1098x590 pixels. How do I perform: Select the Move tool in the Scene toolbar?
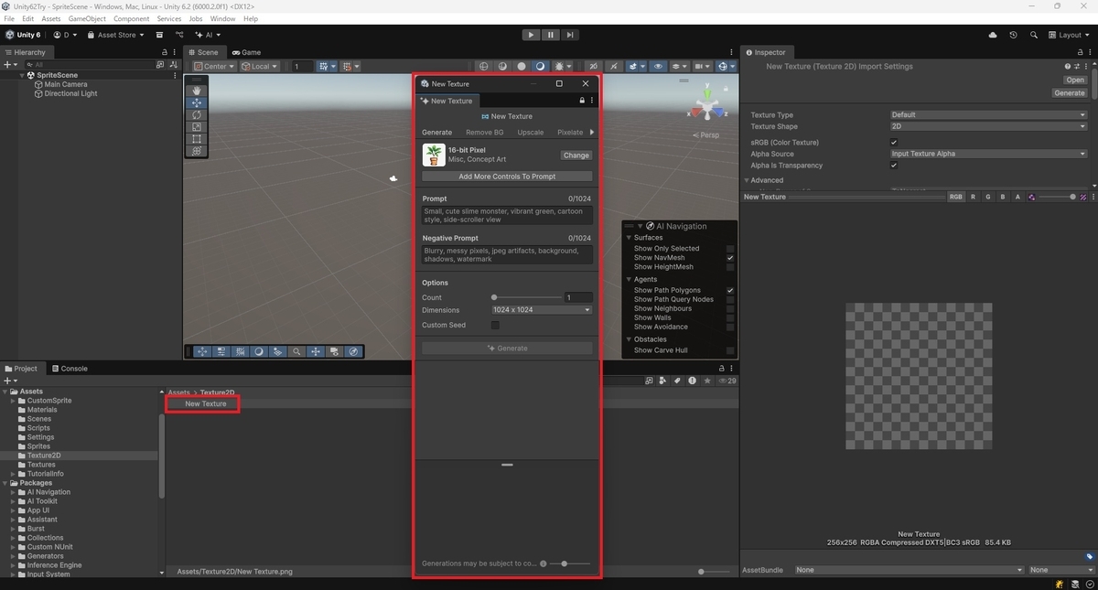(196, 102)
